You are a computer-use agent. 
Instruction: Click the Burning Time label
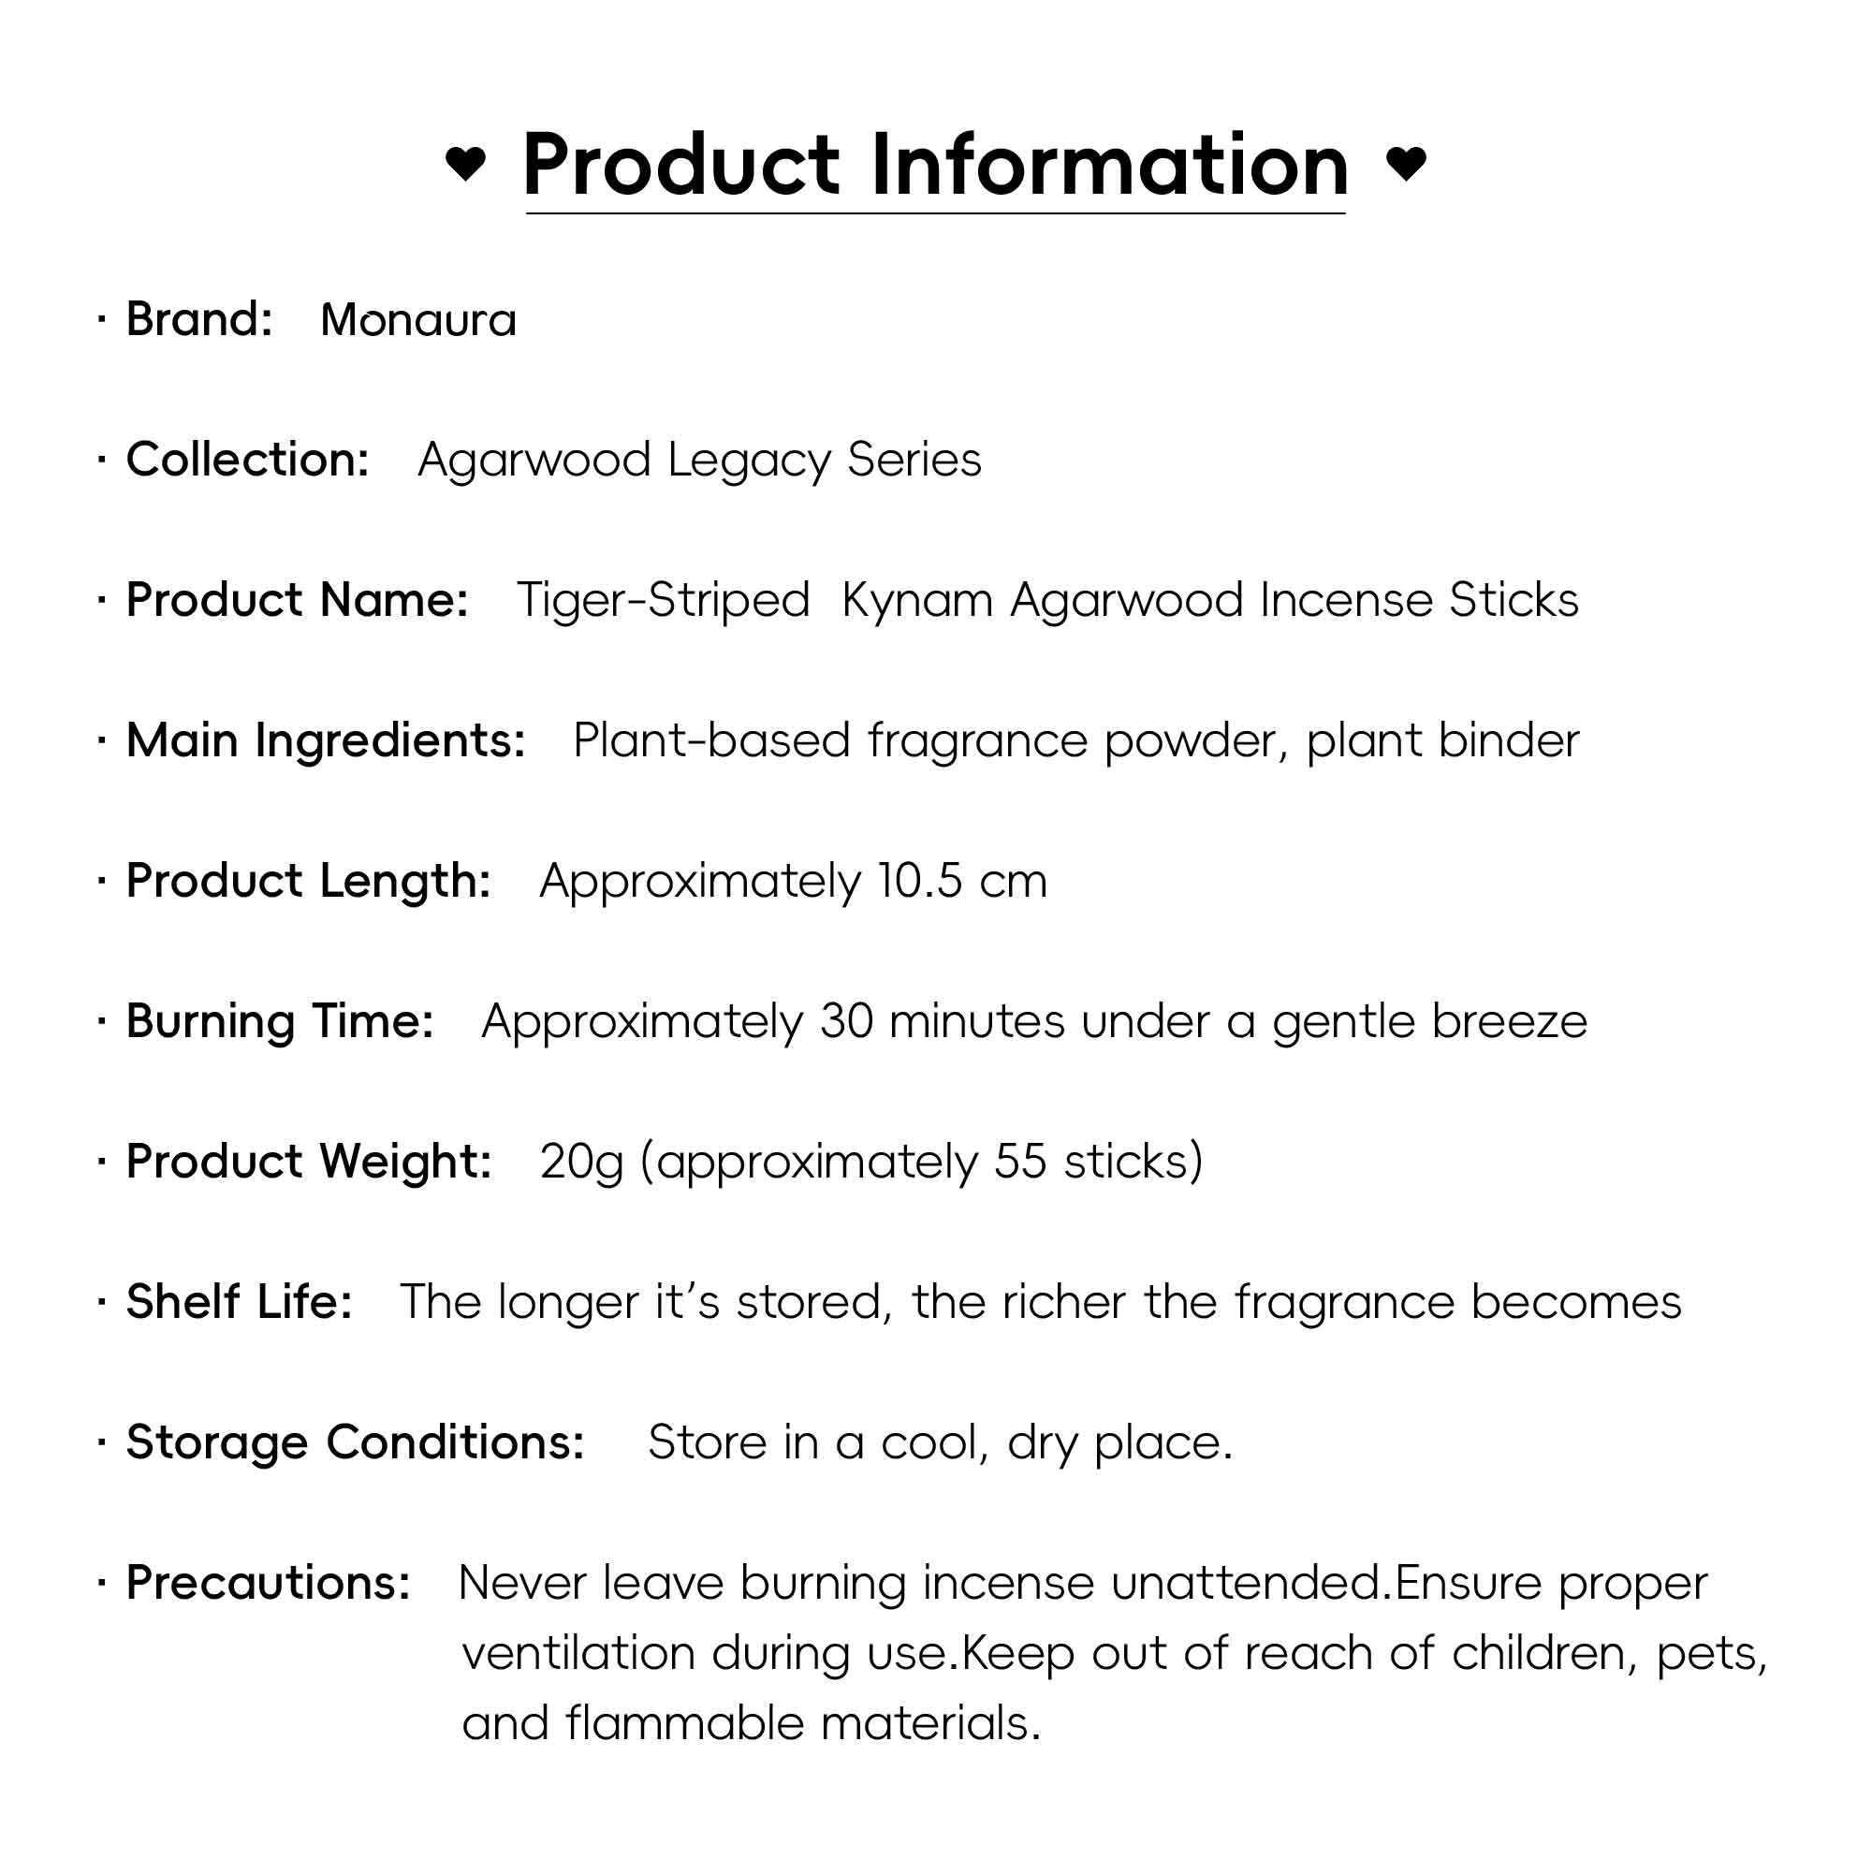tap(280, 1022)
